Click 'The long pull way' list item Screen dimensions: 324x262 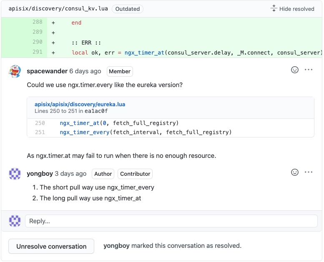(90, 198)
